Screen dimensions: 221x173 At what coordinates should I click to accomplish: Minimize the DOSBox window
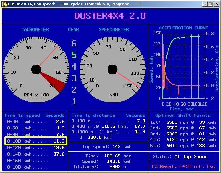[x=204, y=4]
